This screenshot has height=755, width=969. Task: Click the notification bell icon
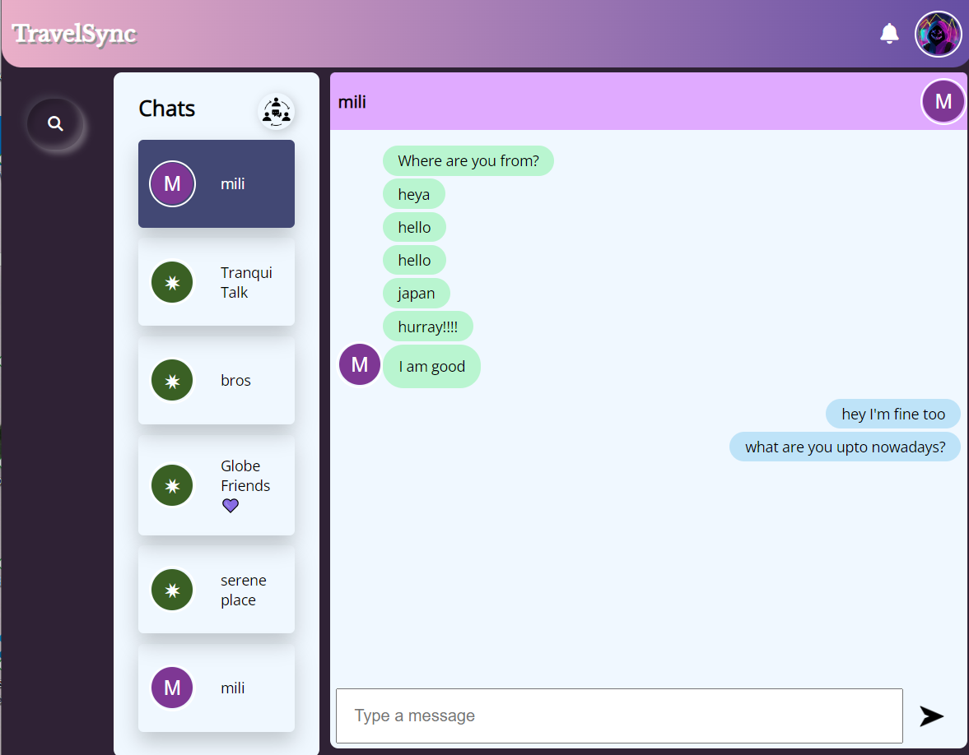pyautogui.click(x=889, y=34)
